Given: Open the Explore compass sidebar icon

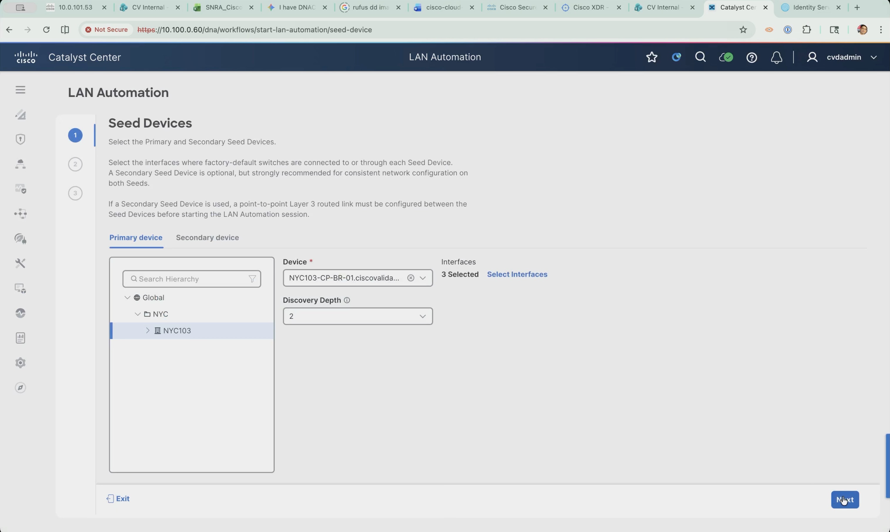Looking at the screenshot, I should coord(21,387).
